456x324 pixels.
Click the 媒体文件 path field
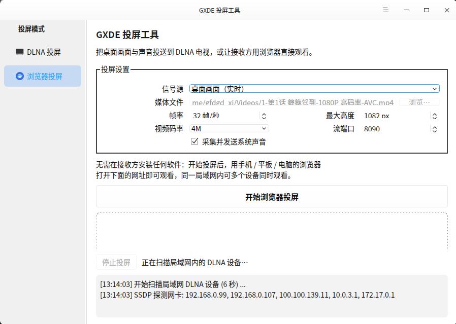(x=292, y=102)
